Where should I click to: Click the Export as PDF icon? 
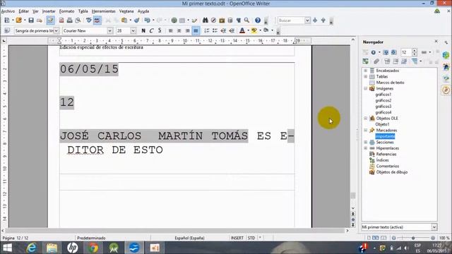[x=61, y=20]
